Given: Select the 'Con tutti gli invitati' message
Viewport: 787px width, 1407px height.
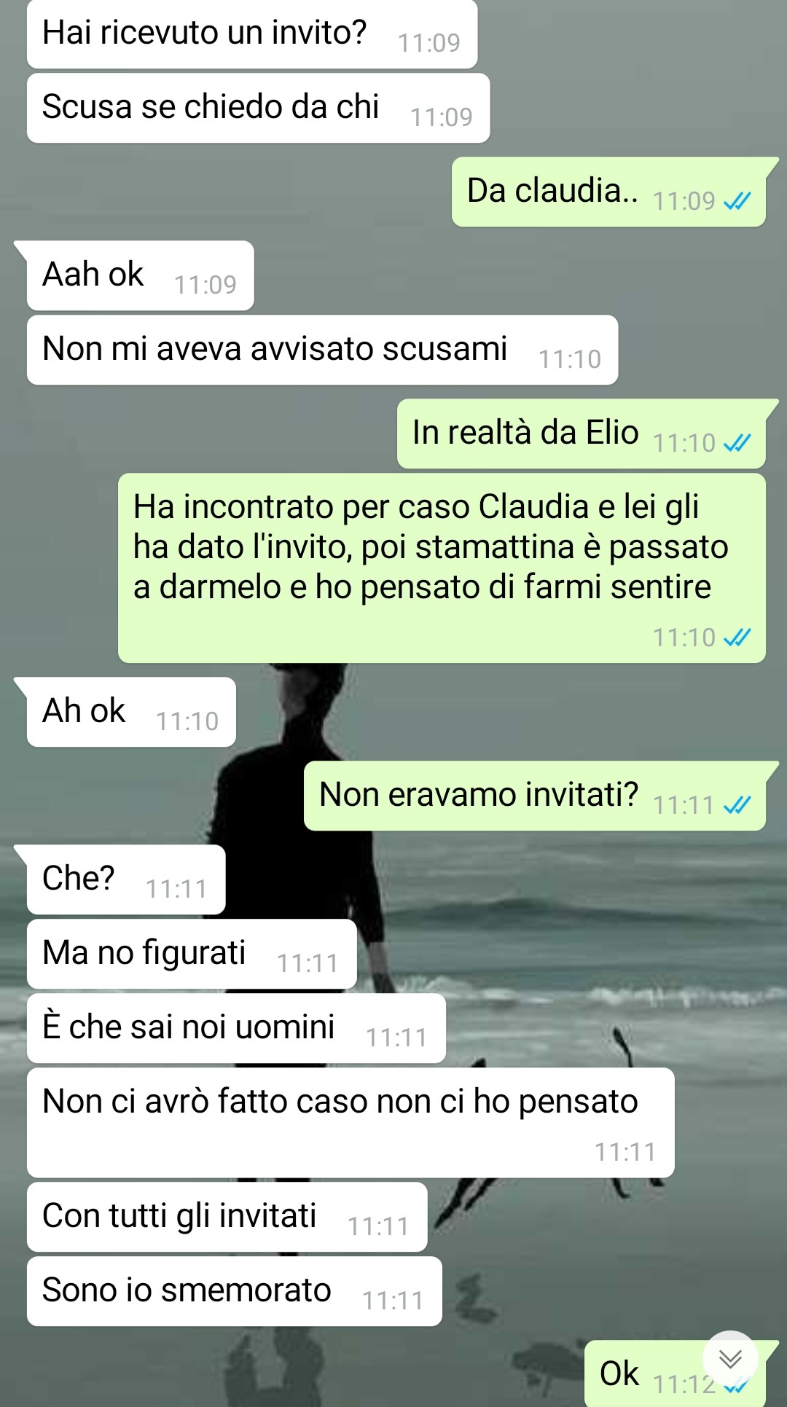Looking at the screenshot, I should point(227,1217).
